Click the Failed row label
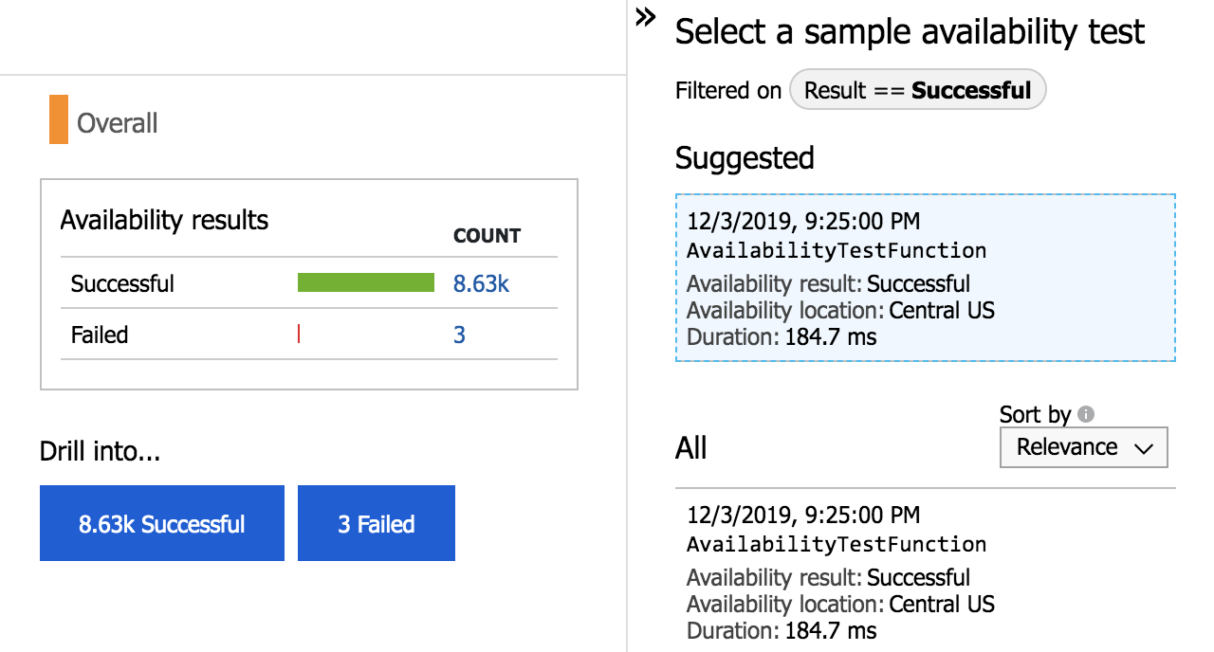 [x=100, y=335]
